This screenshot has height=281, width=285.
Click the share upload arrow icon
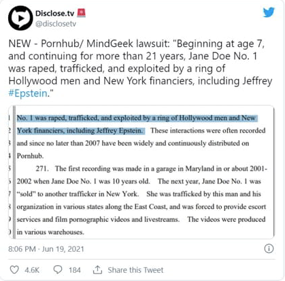(97, 269)
